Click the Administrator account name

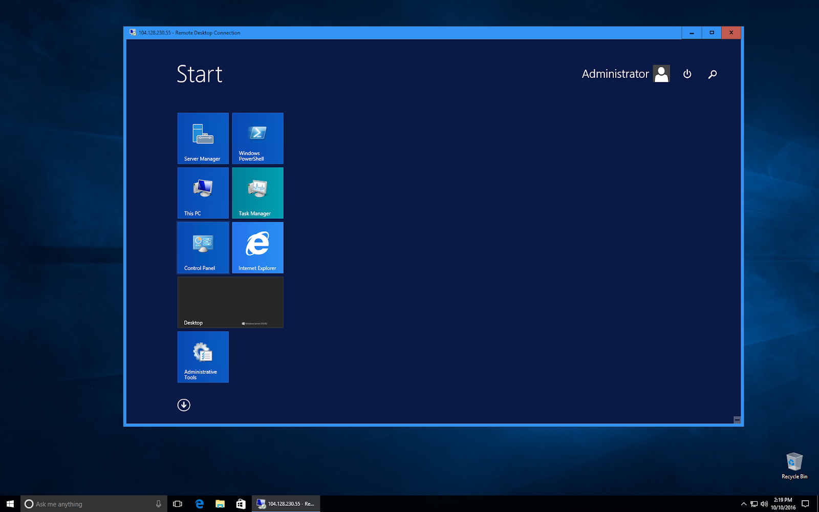(x=615, y=73)
